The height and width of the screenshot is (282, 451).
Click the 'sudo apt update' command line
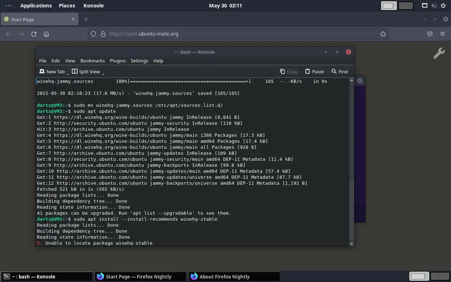[x=76, y=111]
